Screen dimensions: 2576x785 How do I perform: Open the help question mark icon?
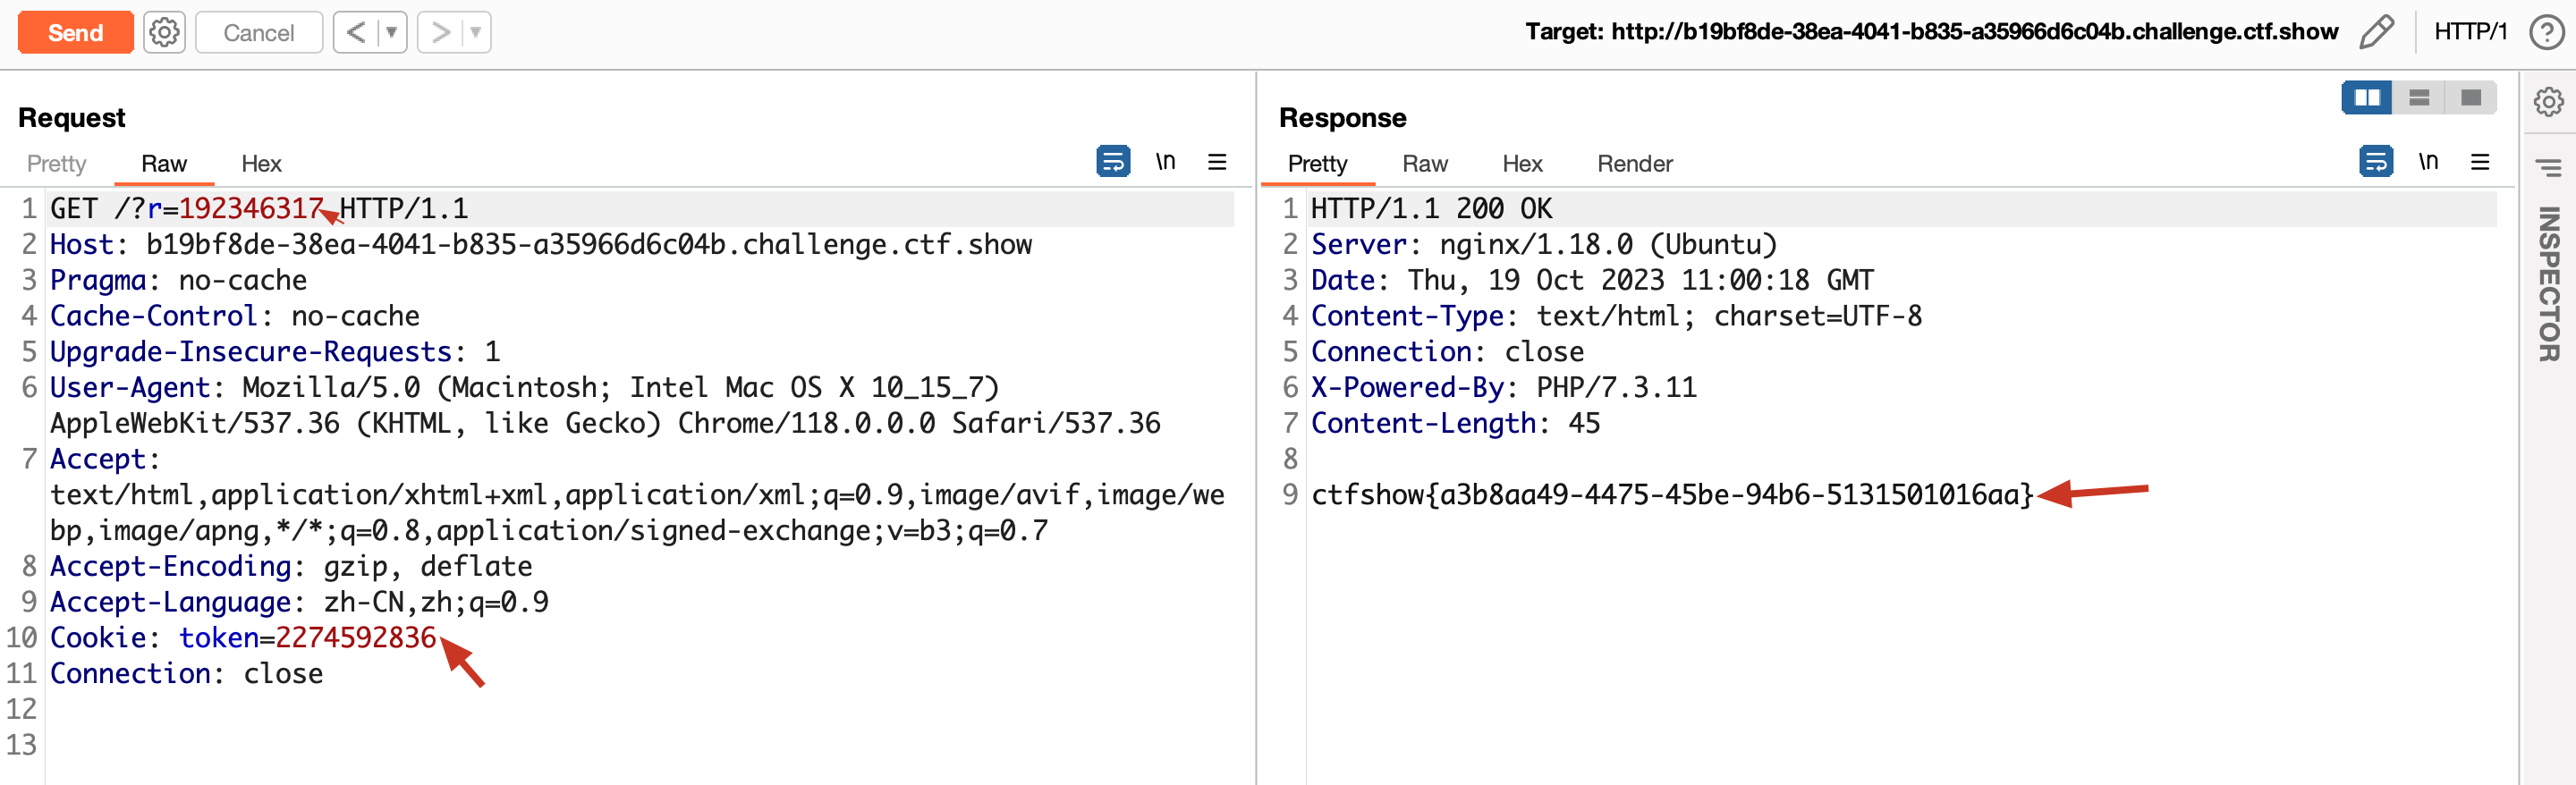[x=2546, y=32]
